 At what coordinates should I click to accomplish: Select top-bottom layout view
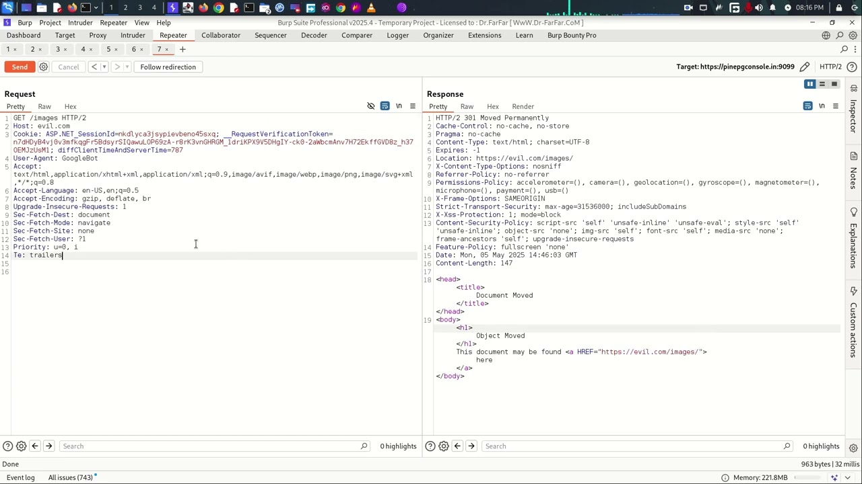(x=822, y=84)
